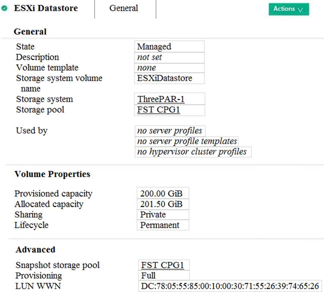
Task: Select the Allocated capacity 201.50 GiB value
Action: [x=161, y=204]
